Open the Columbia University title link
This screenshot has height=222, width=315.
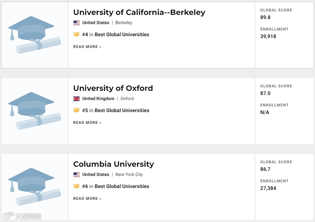pos(113,164)
